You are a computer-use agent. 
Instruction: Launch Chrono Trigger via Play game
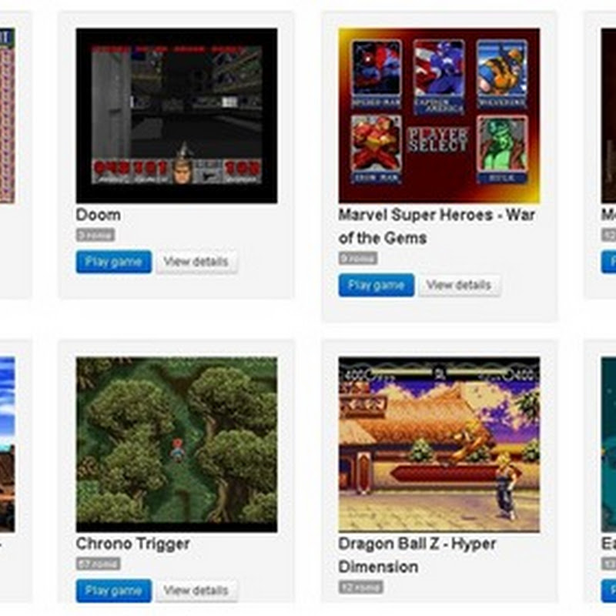tap(113, 591)
